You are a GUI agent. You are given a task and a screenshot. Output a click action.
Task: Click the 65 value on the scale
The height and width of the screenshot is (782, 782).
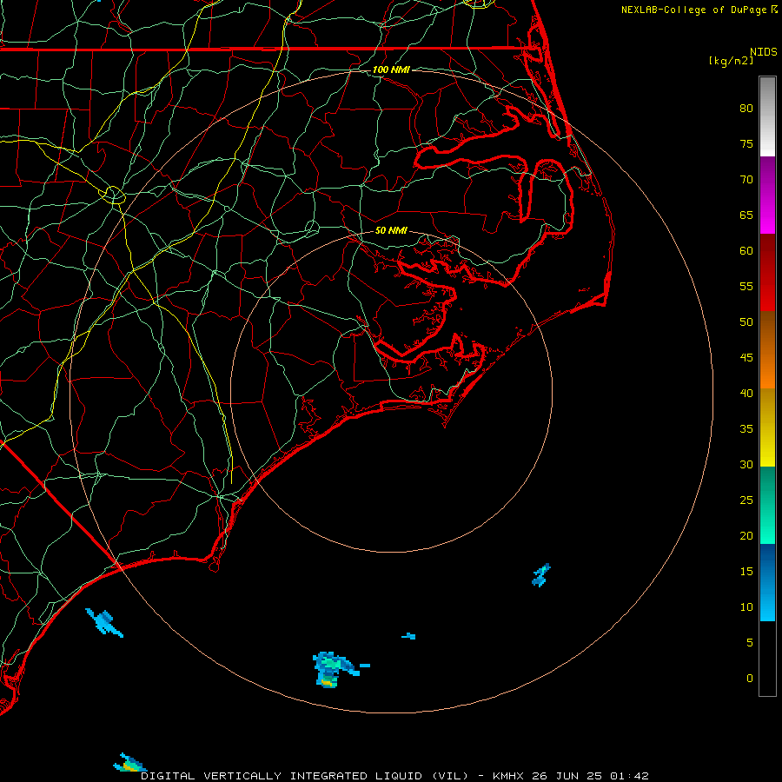[x=746, y=215]
